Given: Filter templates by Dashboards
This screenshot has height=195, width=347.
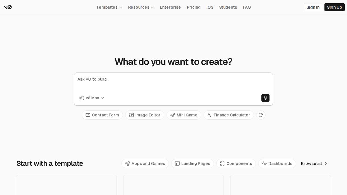Looking at the screenshot, I should (277, 164).
